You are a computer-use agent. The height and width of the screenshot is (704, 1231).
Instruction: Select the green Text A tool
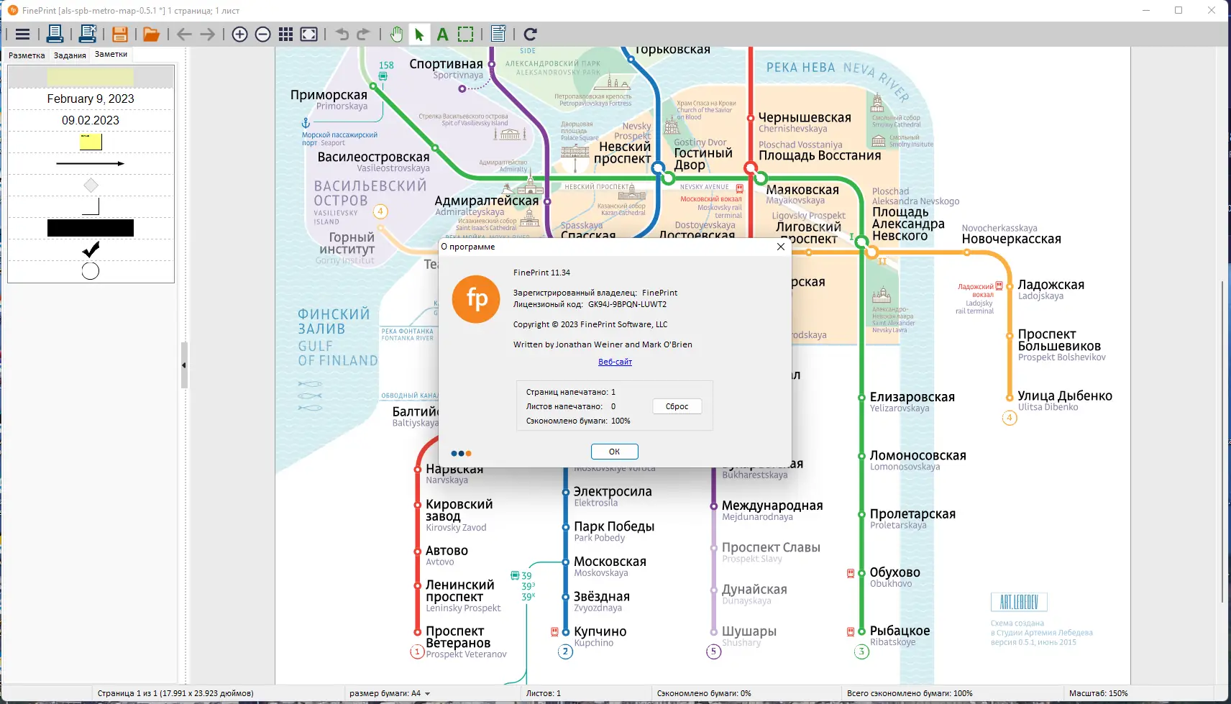[442, 34]
